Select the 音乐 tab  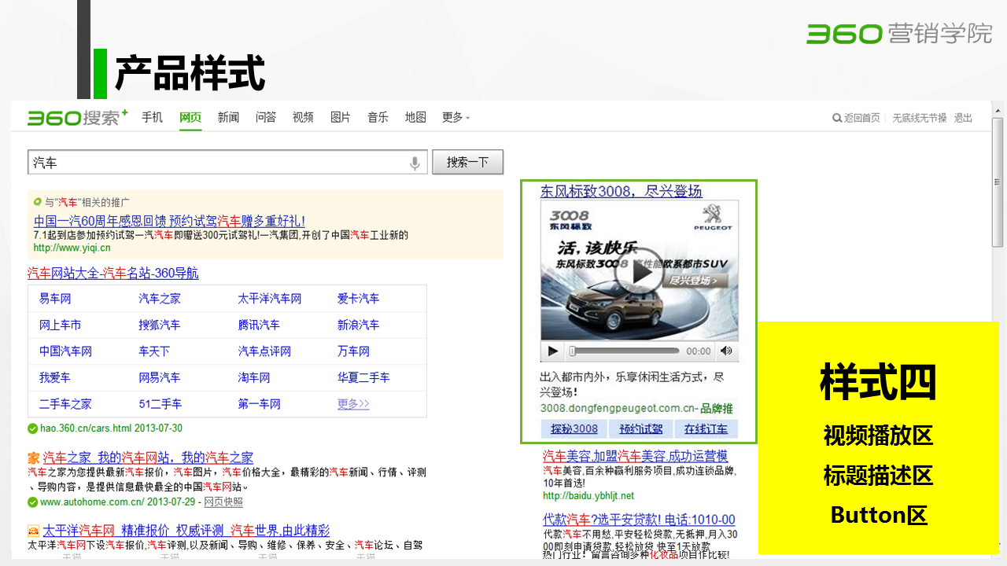378,117
